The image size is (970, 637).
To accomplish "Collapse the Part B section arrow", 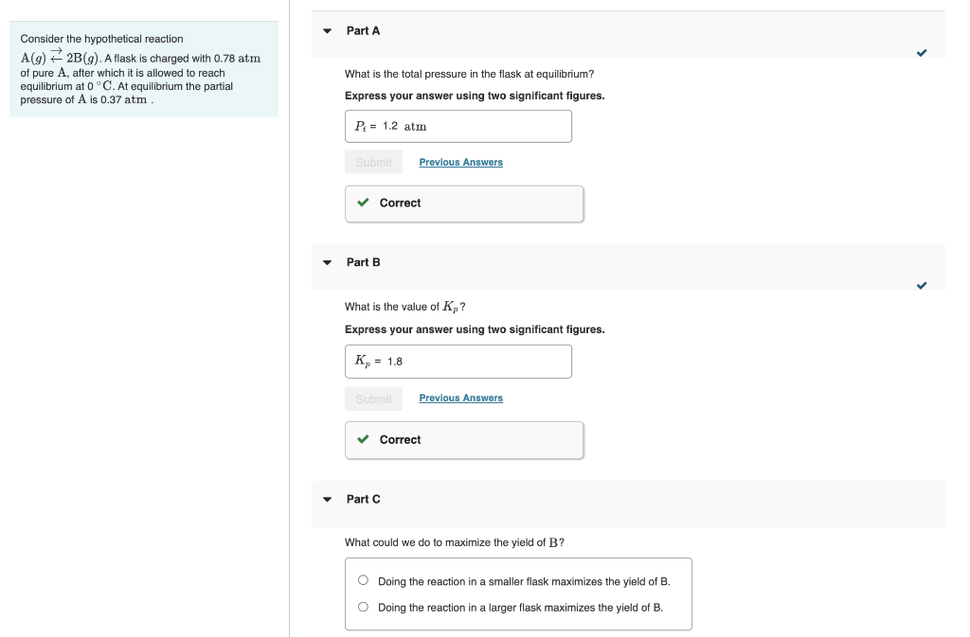I will 328,262.
